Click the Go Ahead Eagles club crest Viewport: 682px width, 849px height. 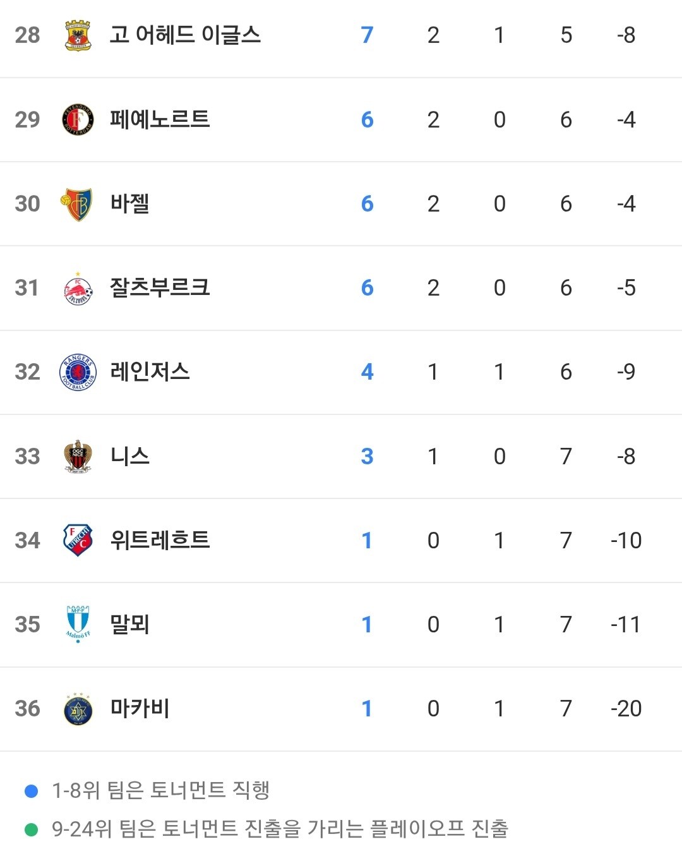pos(78,35)
